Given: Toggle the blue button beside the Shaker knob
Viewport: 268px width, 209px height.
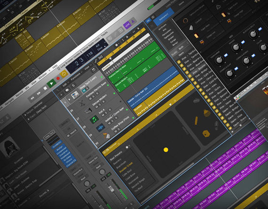Looking at the screenshot, I should 243,42.
